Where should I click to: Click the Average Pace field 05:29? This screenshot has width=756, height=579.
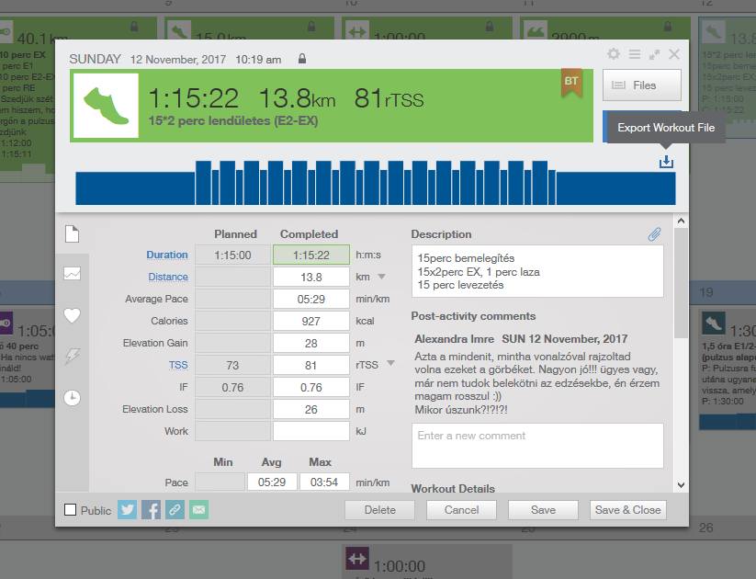click(311, 300)
